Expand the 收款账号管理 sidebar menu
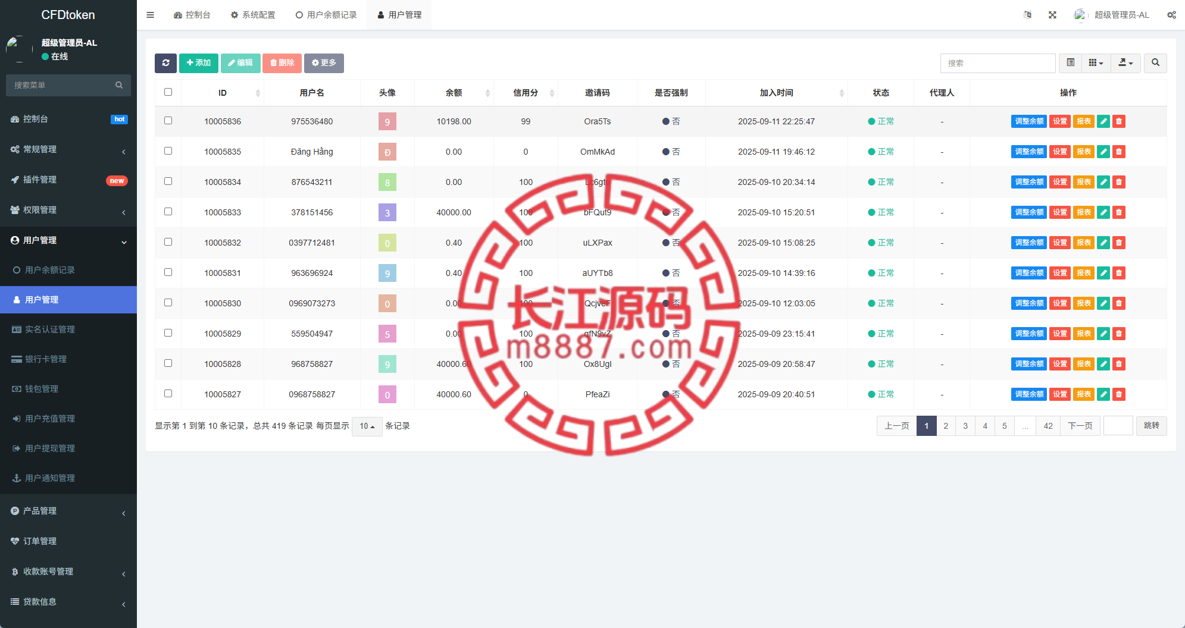 [x=68, y=572]
